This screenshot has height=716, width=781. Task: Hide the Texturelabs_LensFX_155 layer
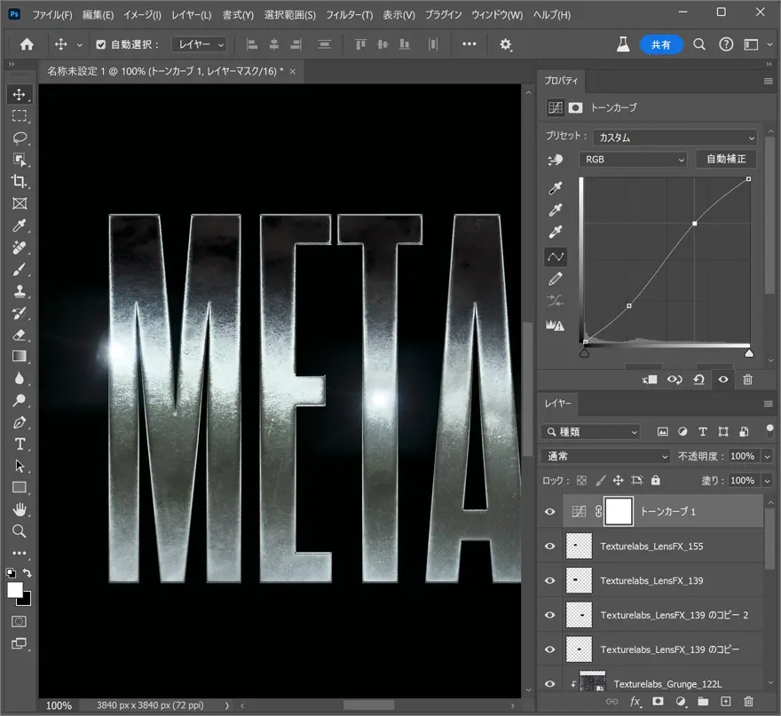coord(550,547)
